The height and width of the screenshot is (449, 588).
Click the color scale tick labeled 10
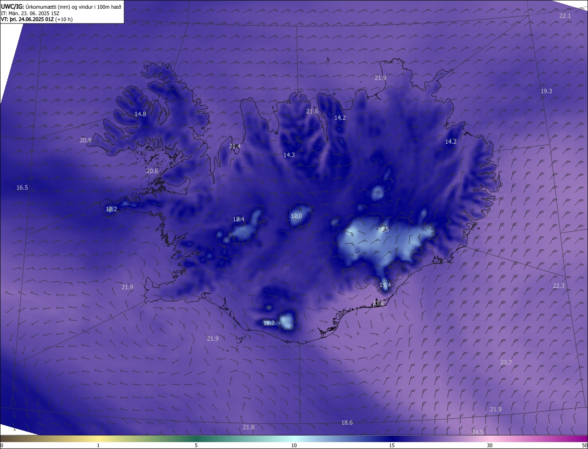pos(294,445)
